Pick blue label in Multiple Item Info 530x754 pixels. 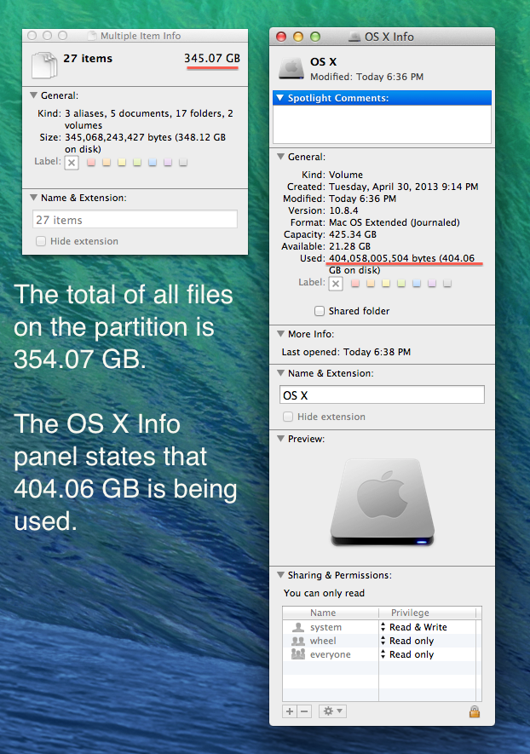coord(153,162)
